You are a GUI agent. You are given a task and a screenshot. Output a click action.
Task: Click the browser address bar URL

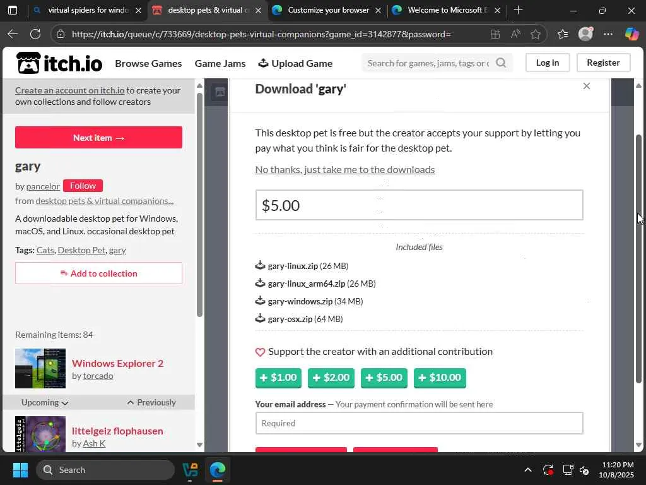pyautogui.click(x=261, y=34)
